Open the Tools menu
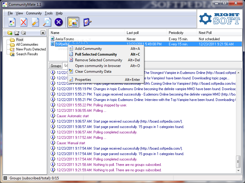The width and height of the screenshot is (245, 183). click(49, 13)
